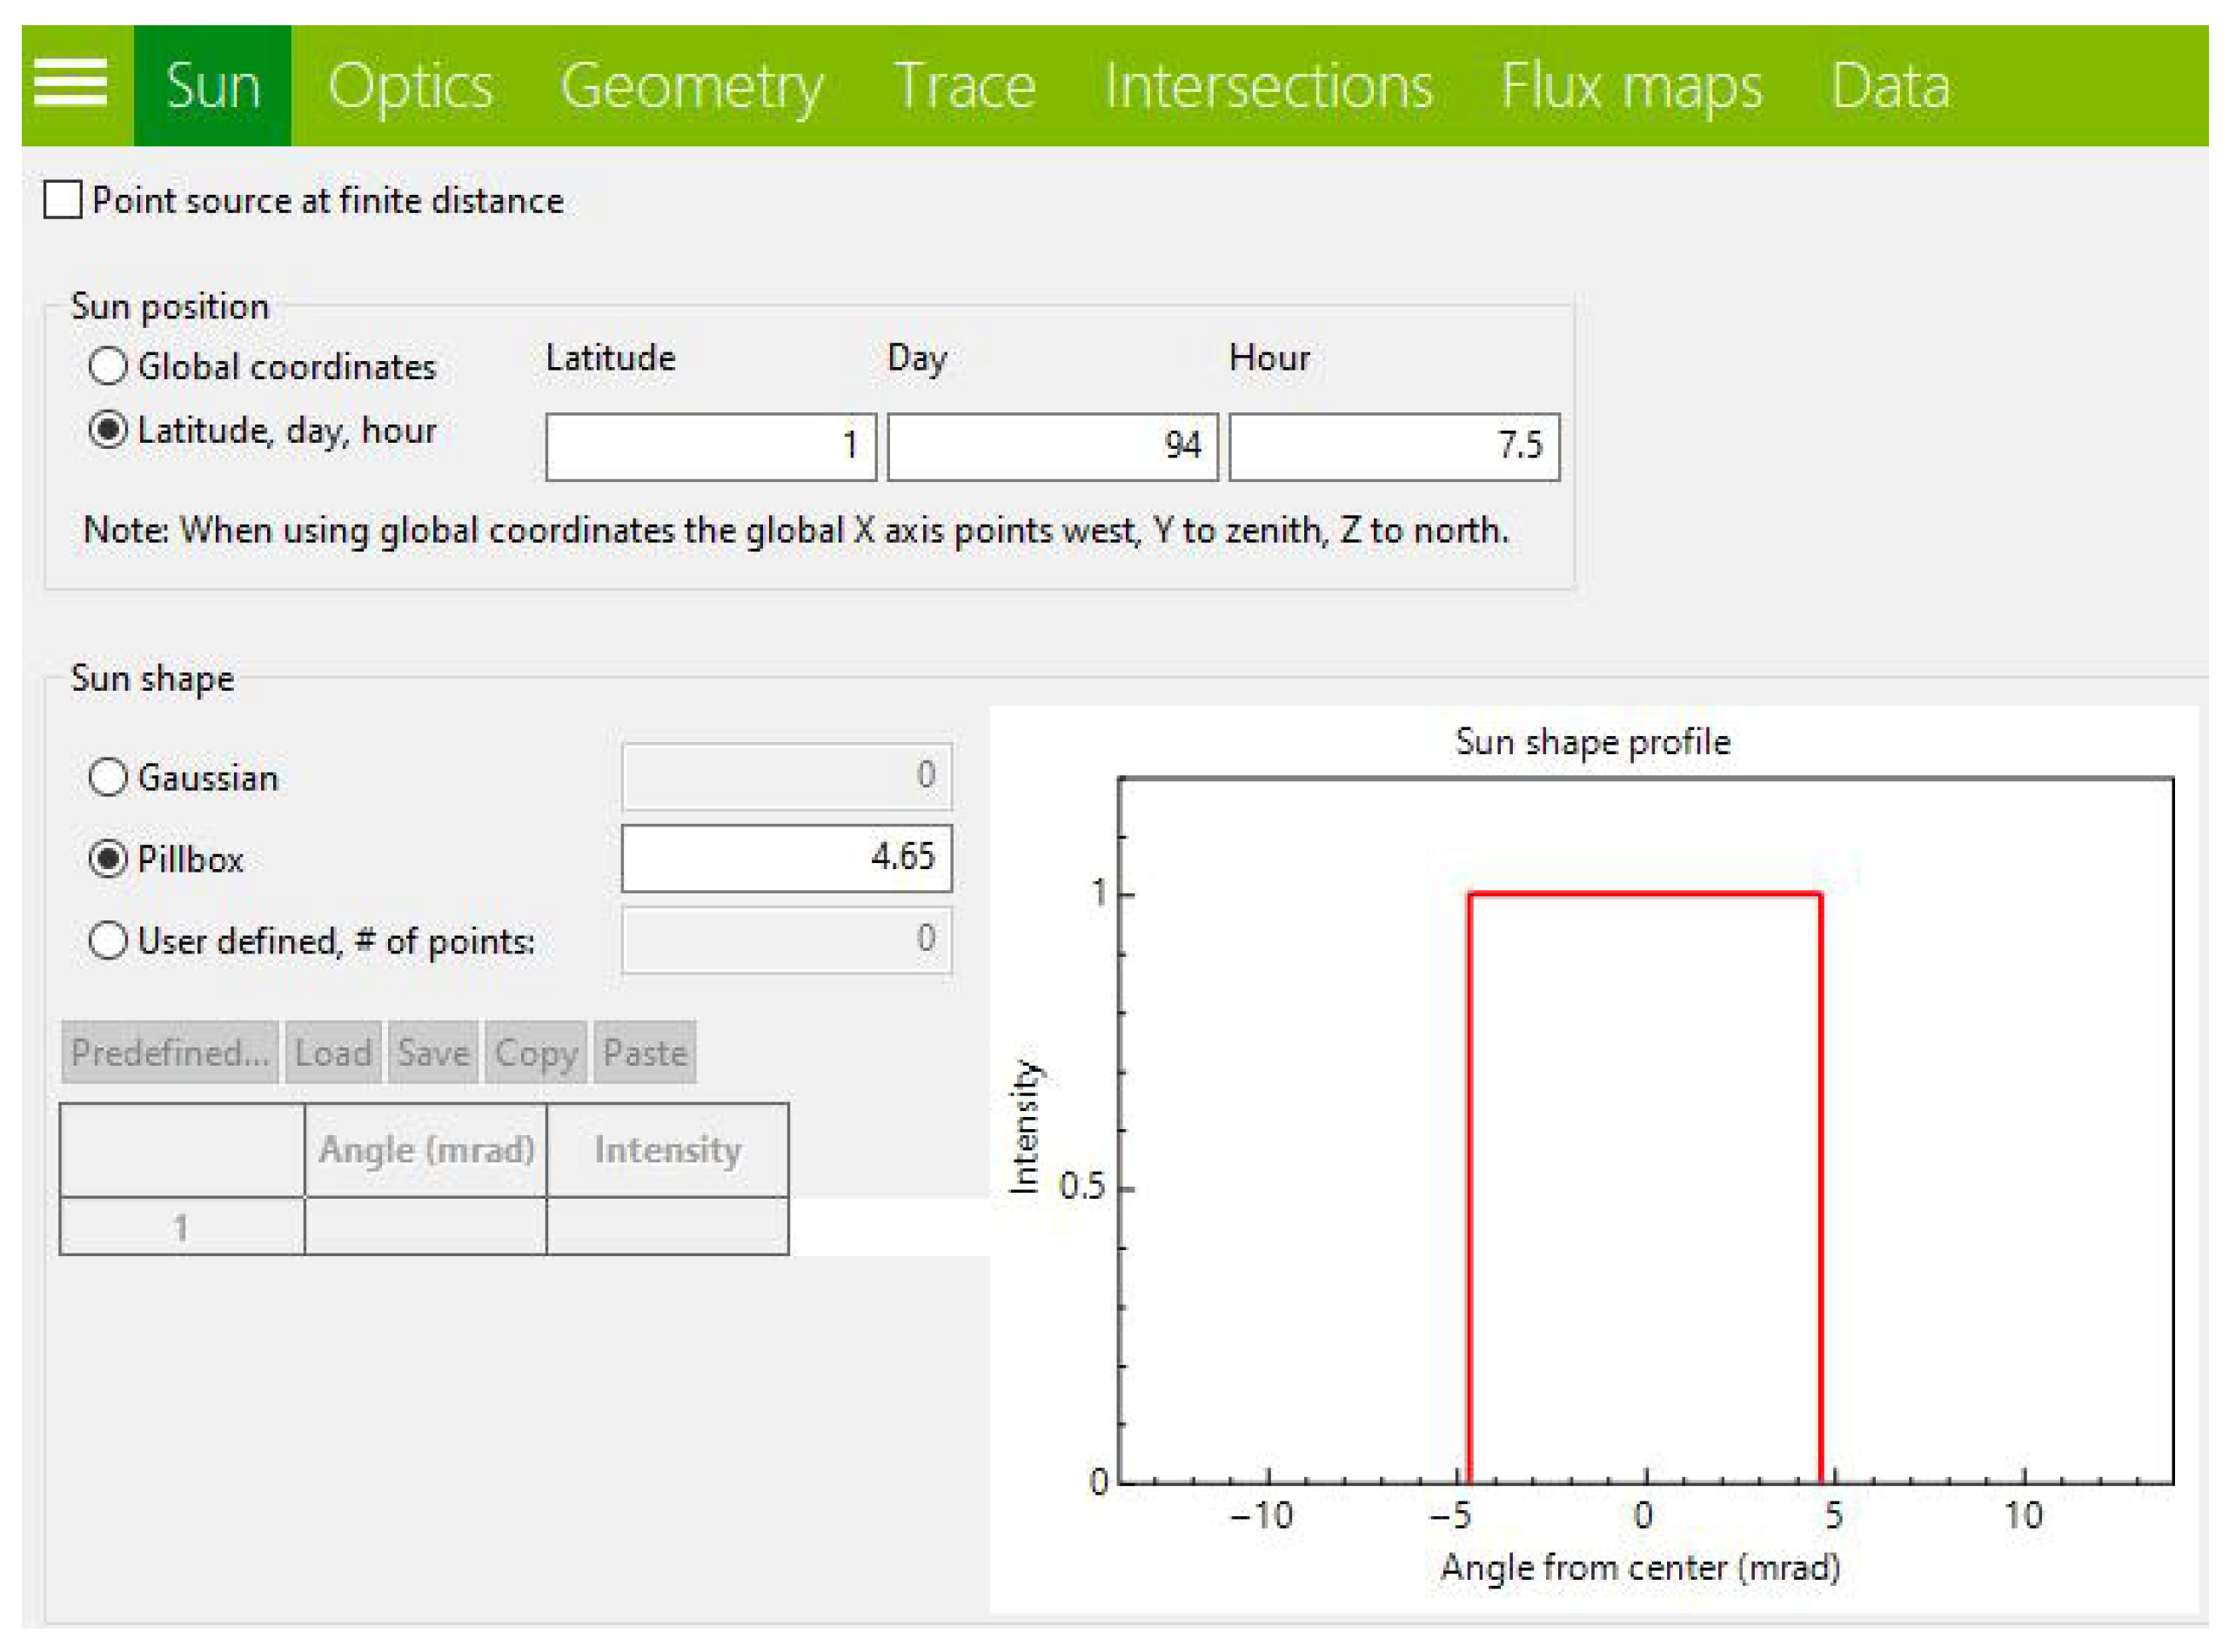The width and height of the screenshot is (2229, 1652).
Task: Click the Load button
Action: point(333,1052)
